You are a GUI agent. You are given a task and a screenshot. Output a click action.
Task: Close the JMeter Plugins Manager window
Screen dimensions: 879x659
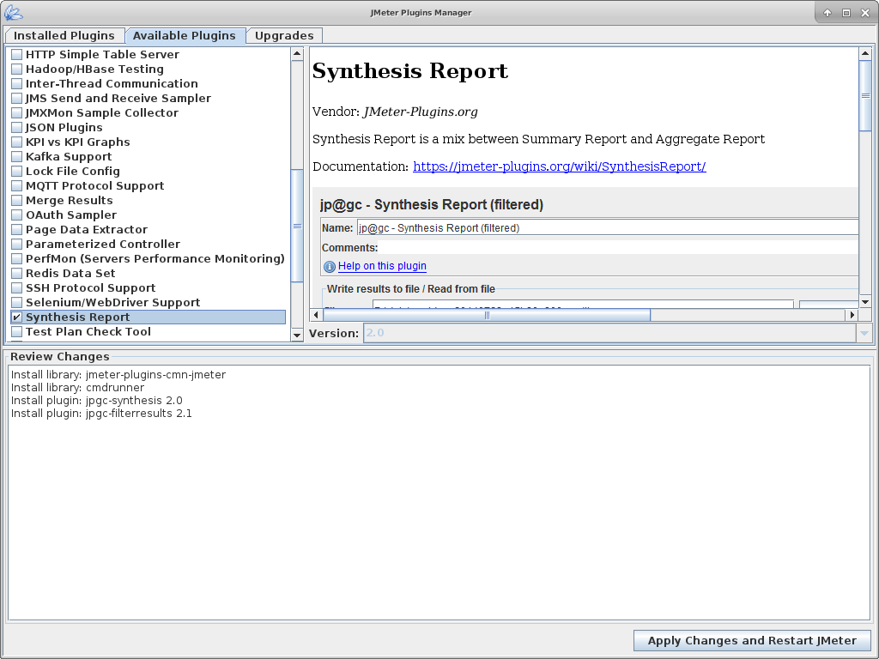865,13
